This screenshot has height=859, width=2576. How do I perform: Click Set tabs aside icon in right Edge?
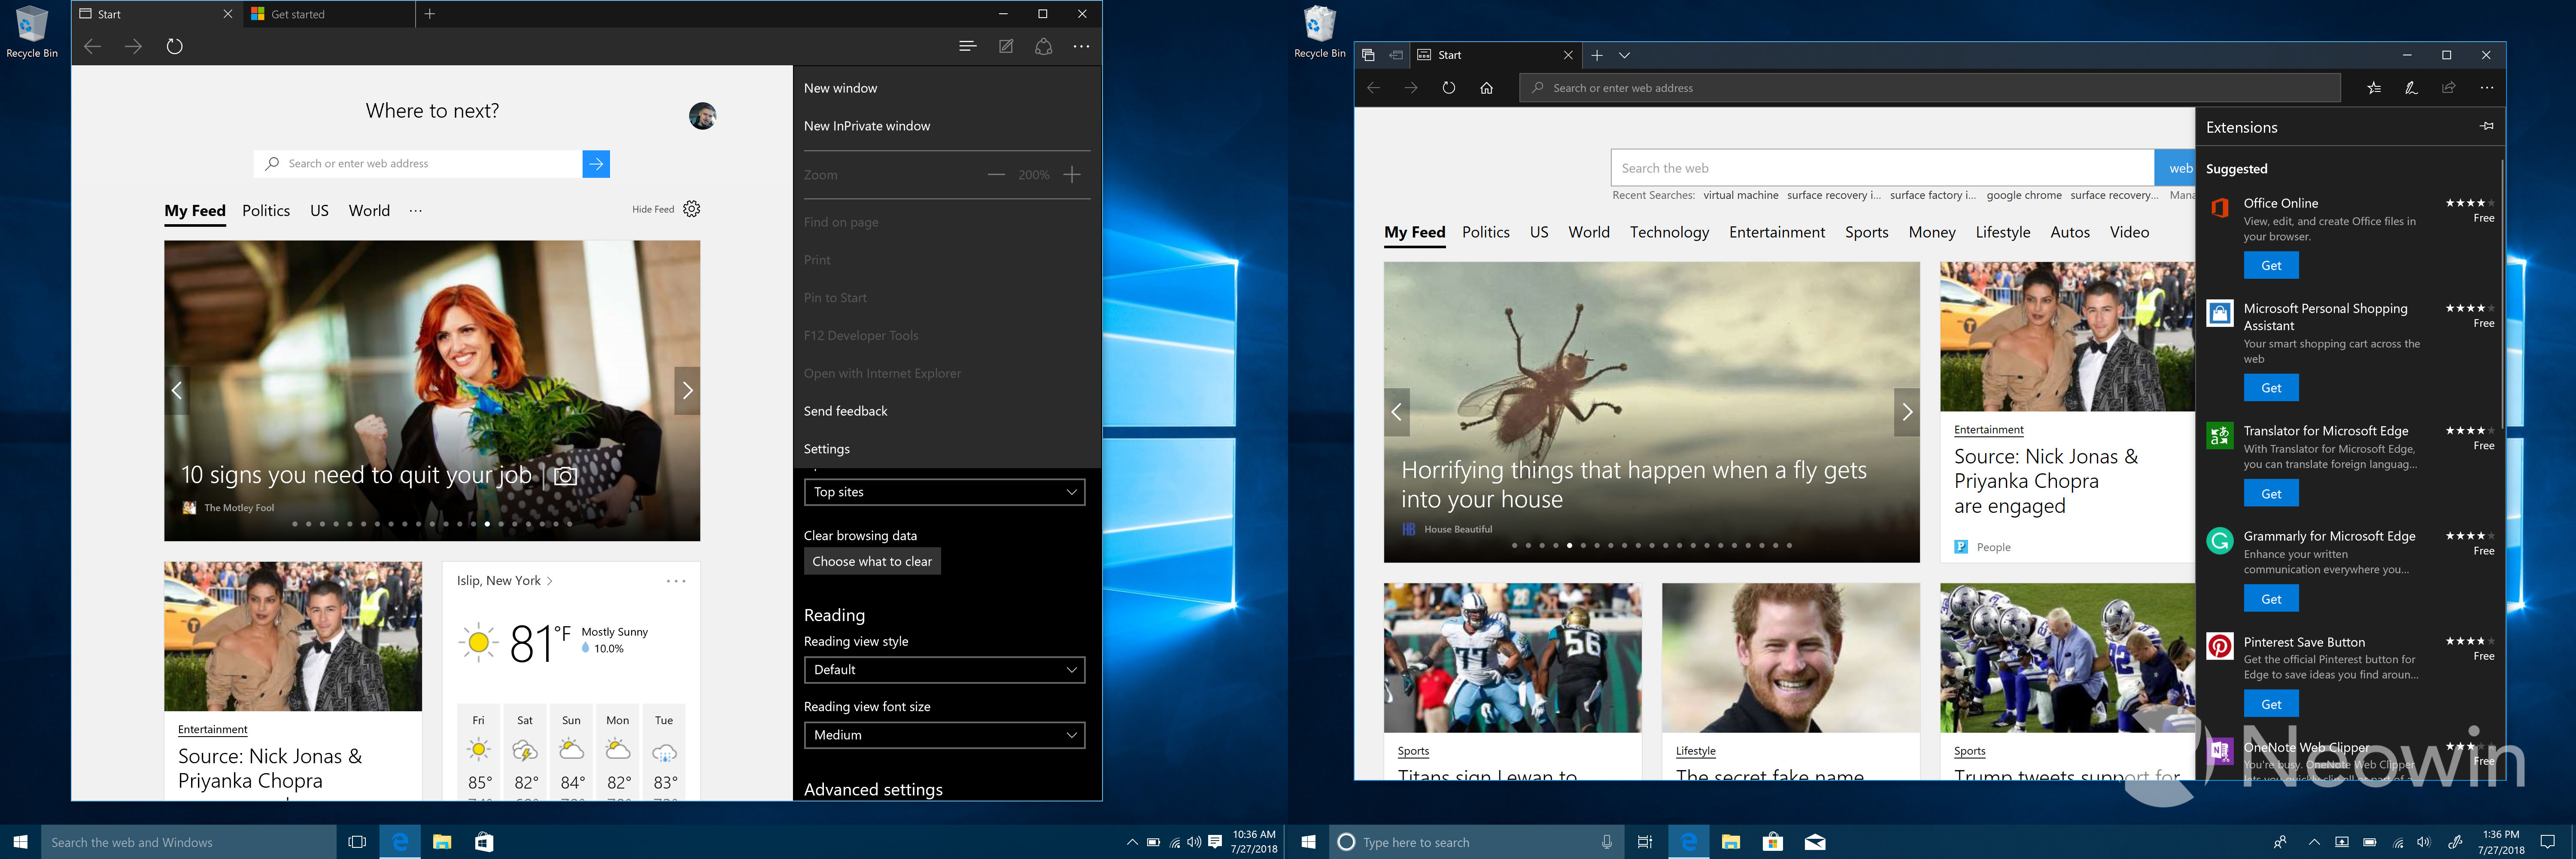[x=1396, y=55]
